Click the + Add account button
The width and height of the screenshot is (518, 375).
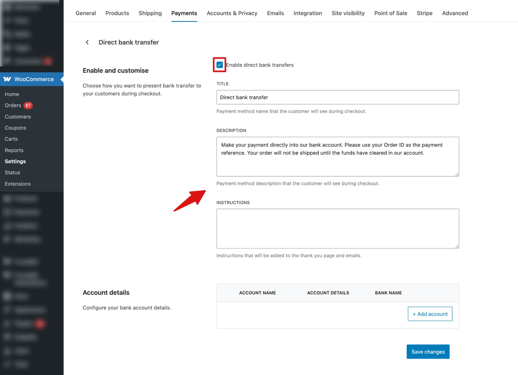pyautogui.click(x=430, y=314)
